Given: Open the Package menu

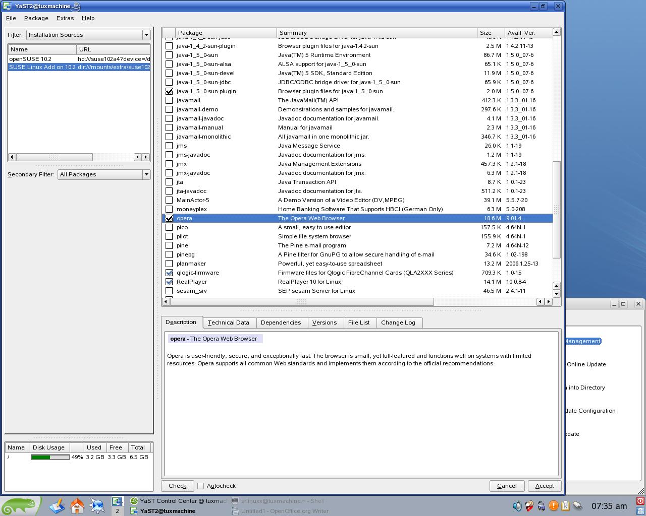Looking at the screenshot, I should click(x=36, y=18).
